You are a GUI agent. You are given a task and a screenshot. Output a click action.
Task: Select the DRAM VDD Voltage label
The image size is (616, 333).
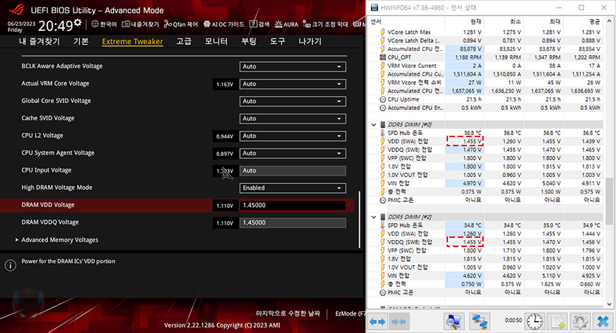48,205
